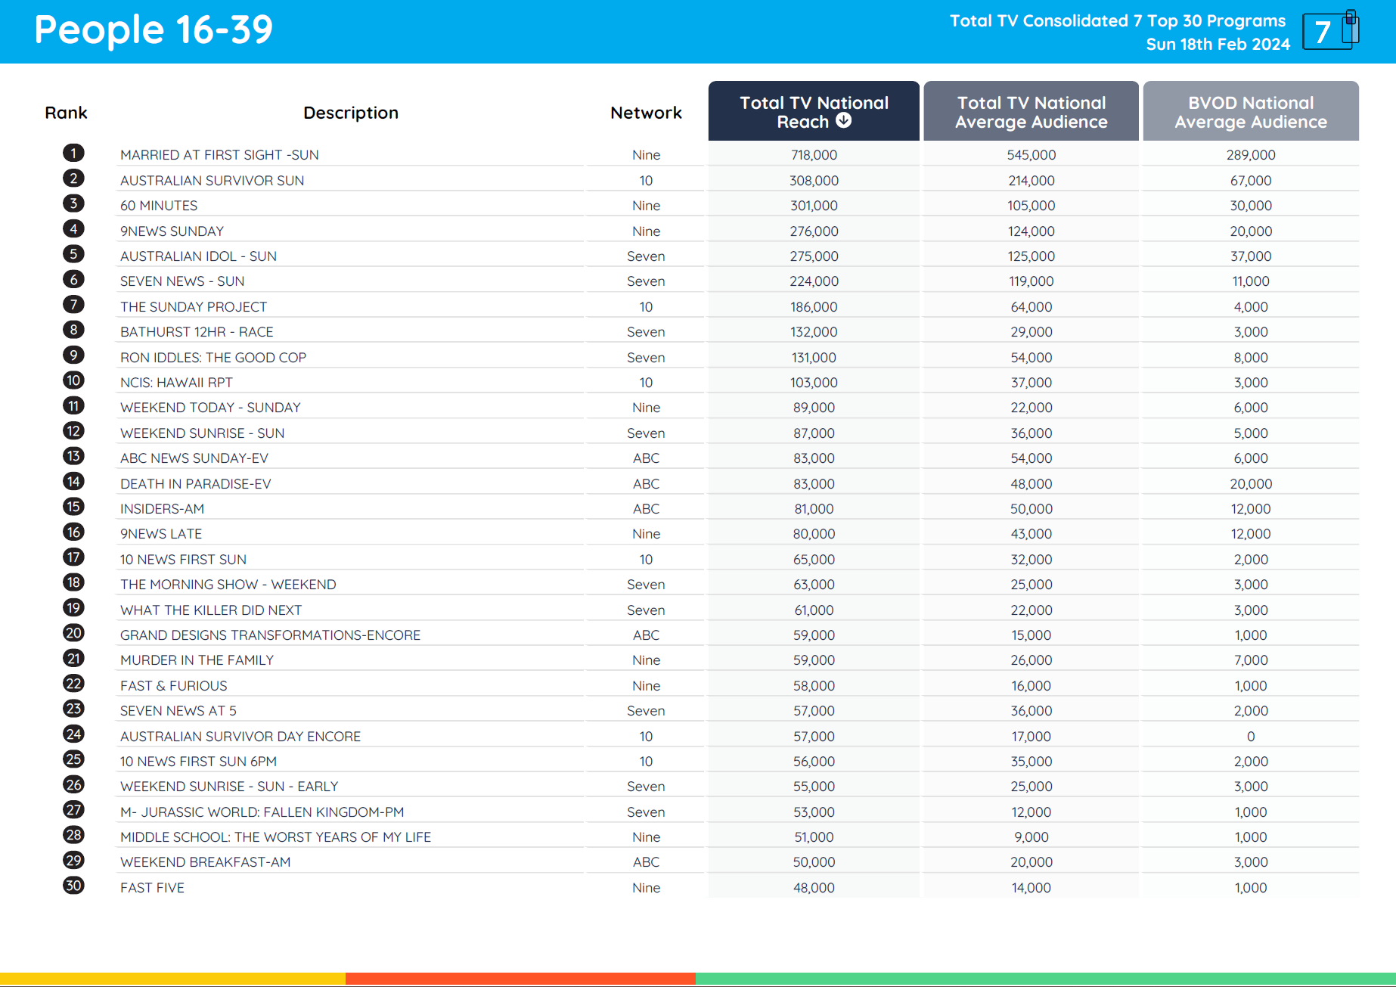This screenshot has width=1396, height=987.
Task: Click the rank 15 circle next to INSIDERS-AM
Action: click(x=73, y=507)
